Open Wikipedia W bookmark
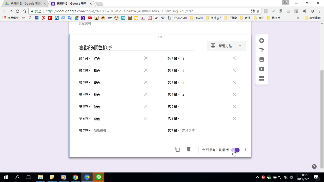The height and width of the screenshot is (182, 324). pyautogui.click(x=156, y=18)
